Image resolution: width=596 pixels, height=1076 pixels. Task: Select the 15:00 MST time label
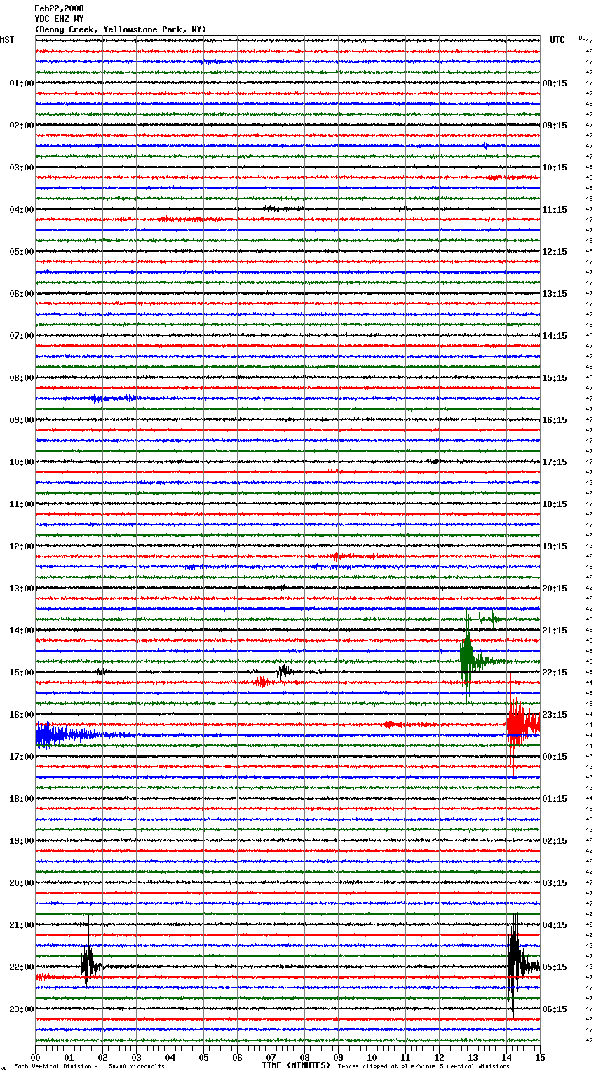coord(22,673)
